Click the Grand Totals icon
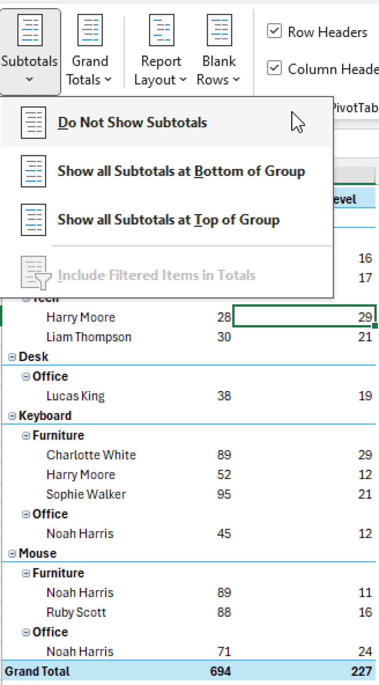379x685 pixels. [89, 29]
